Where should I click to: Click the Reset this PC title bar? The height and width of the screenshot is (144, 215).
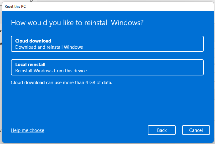93,7
